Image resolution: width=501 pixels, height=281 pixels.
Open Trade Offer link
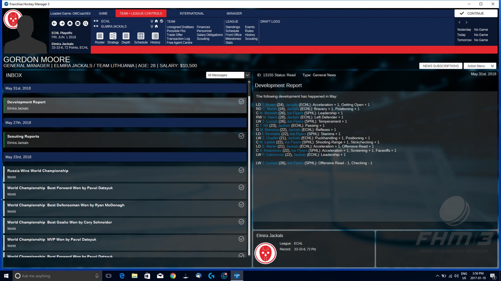[x=175, y=35]
